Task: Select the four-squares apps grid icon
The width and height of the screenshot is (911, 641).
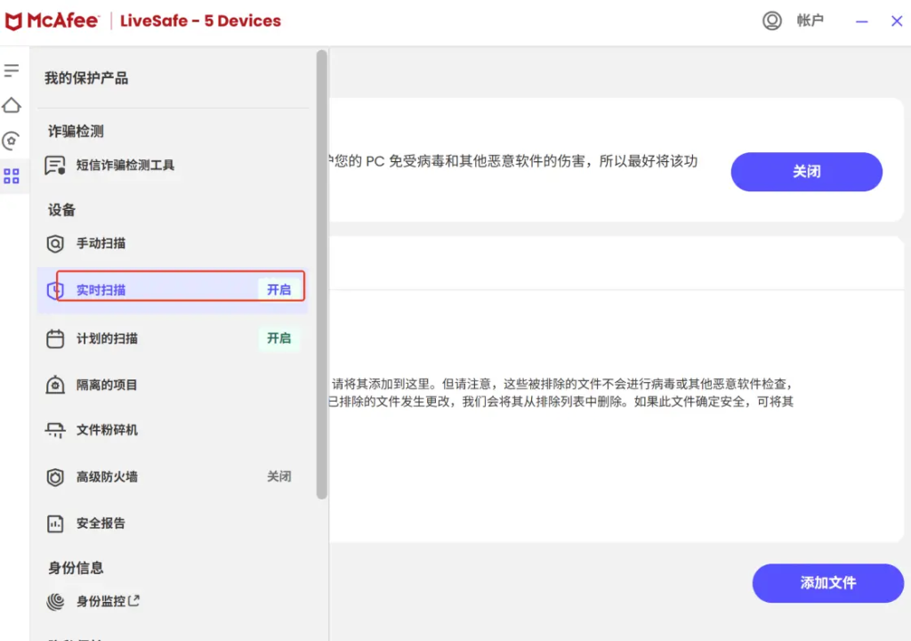Action: pyautogui.click(x=12, y=175)
